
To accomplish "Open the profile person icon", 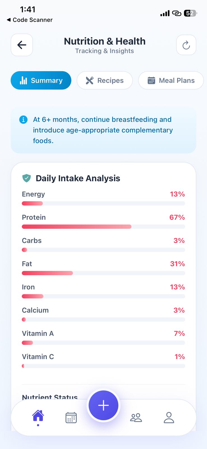I will 169,418.
